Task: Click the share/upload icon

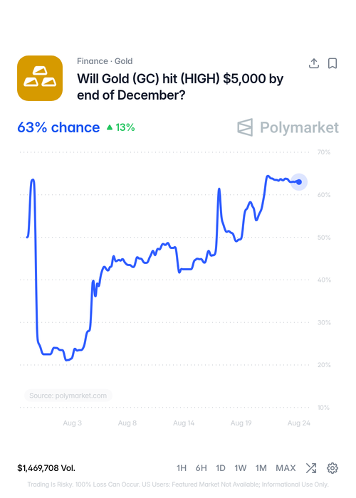Action: coord(314,63)
